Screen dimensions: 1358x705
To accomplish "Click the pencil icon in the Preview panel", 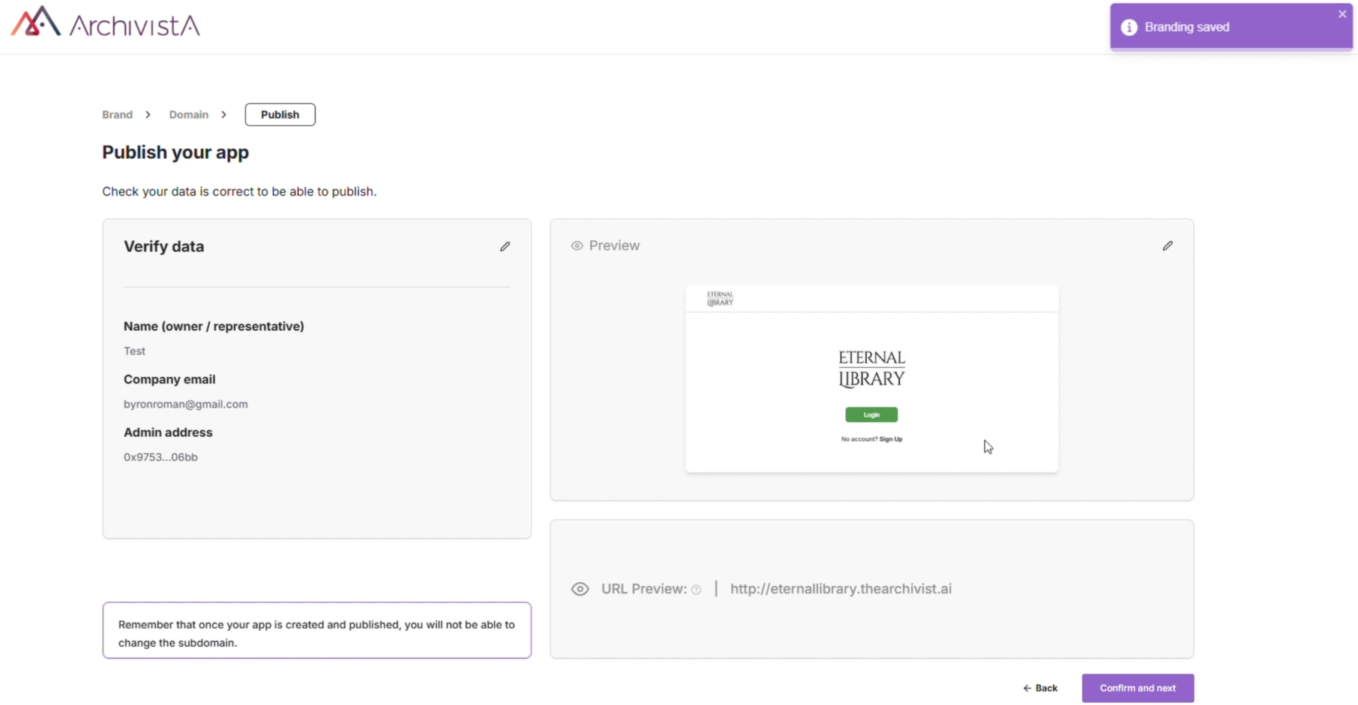I will point(1167,246).
